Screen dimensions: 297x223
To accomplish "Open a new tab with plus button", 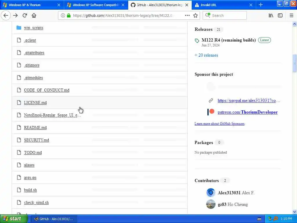I will [x=261, y=5].
